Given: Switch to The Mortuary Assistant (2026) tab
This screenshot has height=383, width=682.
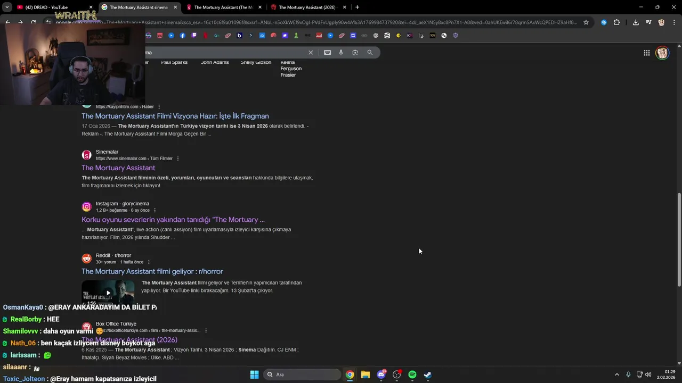Looking at the screenshot, I should click(x=308, y=7).
